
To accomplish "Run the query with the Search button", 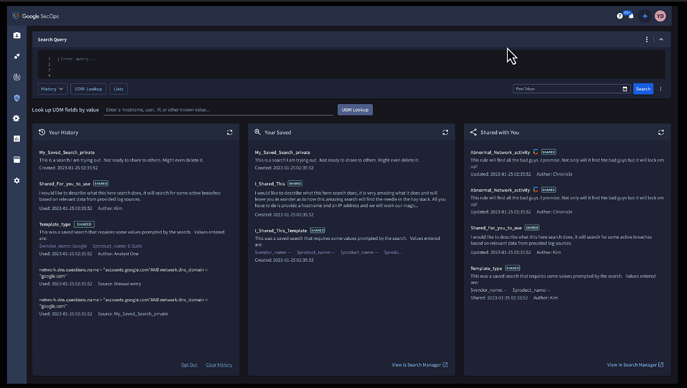I will click(x=643, y=89).
